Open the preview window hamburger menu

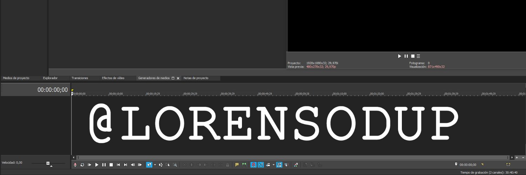tap(418, 56)
